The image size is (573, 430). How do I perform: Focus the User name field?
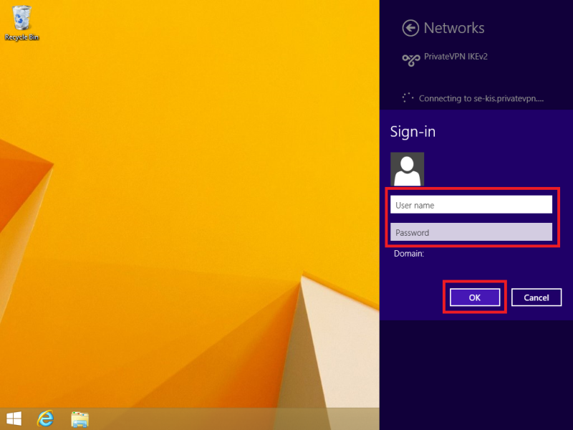(x=472, y=205)
